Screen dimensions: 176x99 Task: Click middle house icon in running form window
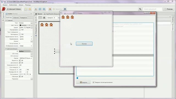pos(68,17)
